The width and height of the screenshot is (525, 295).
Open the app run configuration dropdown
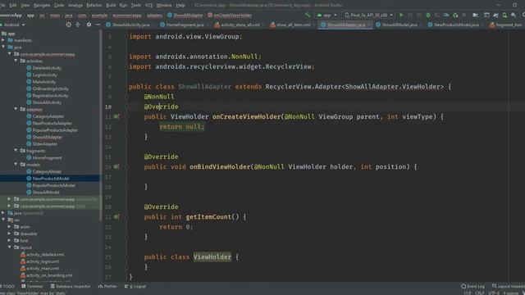[326, 15]
